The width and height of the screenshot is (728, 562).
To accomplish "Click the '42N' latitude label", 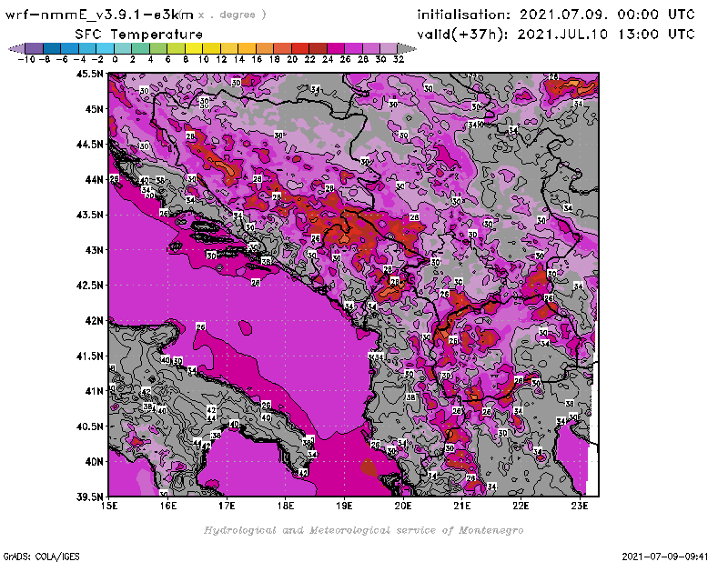I will pyautogui.click(x=94, y=321).
